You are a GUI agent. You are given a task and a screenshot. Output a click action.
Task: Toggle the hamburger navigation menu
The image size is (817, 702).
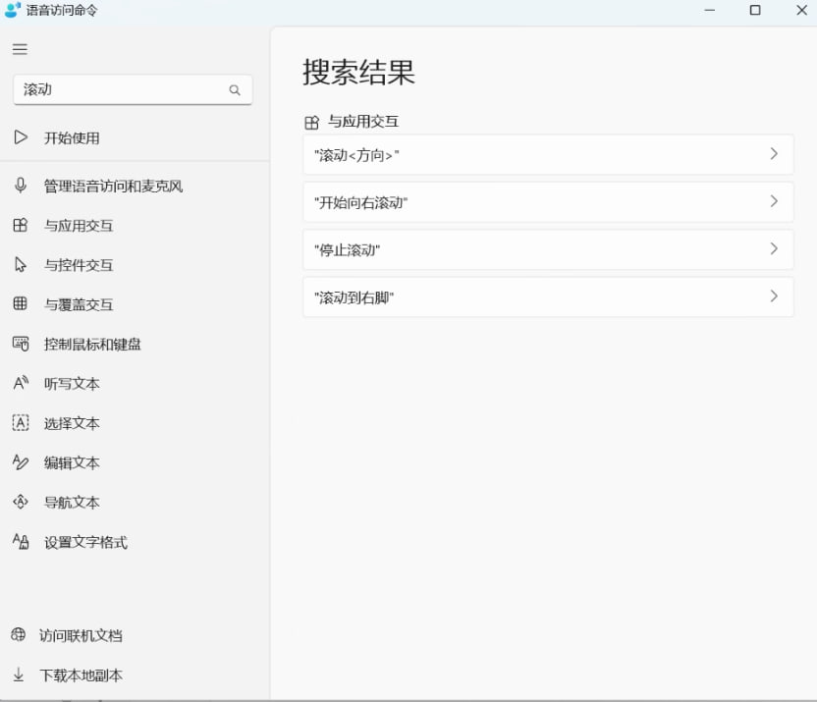coord(20,49)
